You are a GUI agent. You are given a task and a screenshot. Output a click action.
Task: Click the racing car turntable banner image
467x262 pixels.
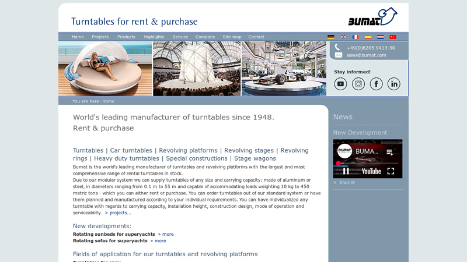[284, 69]
